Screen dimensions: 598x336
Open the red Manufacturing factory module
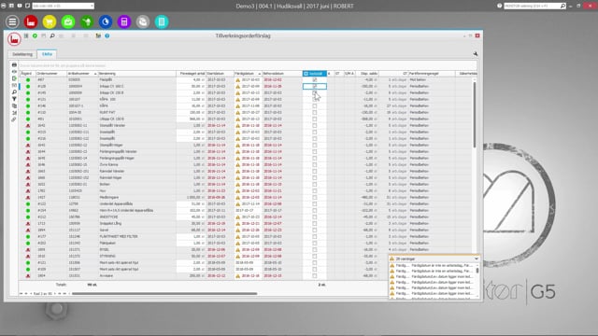pos(31,21)
